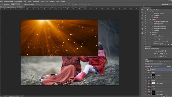
Task: Toggle dialog control for Мой набор 1
Action: click(x=147, y=10)
